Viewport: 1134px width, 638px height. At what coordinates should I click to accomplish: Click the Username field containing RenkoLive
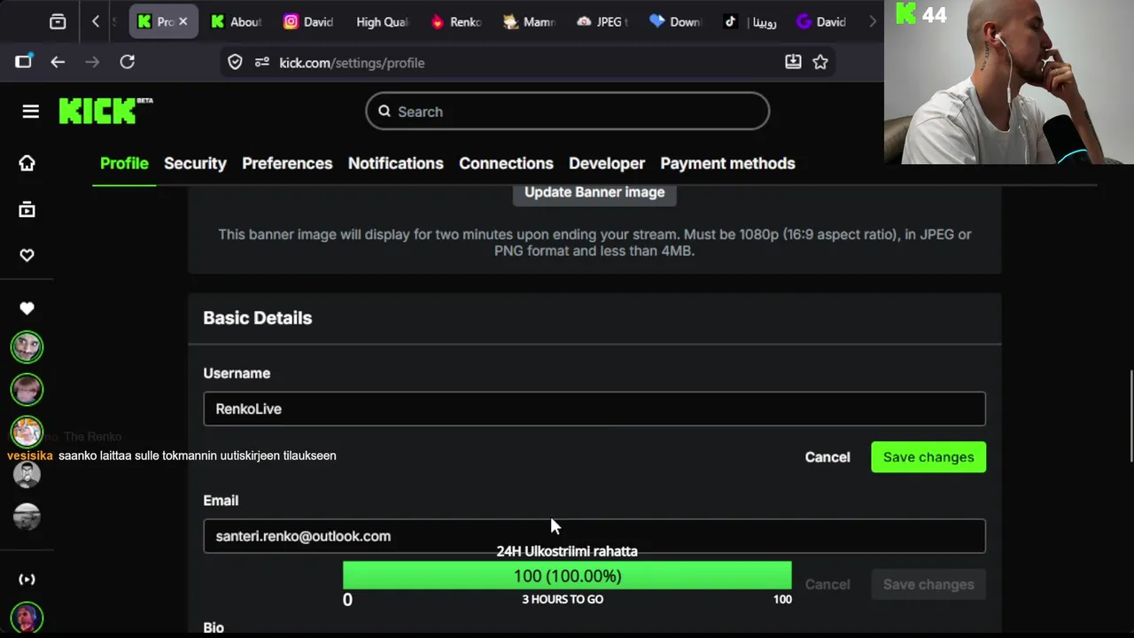pyautogui.click(x=594, y=408)
